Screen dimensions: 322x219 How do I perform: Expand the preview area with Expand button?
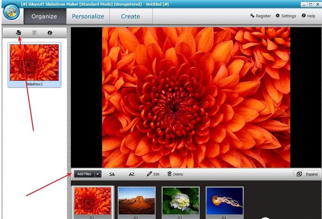click(x=307, y=174)
